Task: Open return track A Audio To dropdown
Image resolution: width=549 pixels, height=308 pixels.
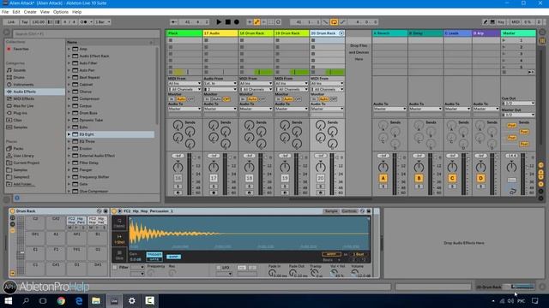Action: (389, 109)
